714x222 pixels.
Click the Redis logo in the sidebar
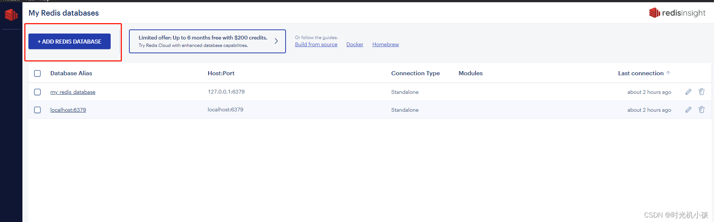11,15
